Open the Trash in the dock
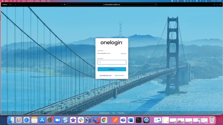This screenshot has height=125, width=223. pos(212,120)
